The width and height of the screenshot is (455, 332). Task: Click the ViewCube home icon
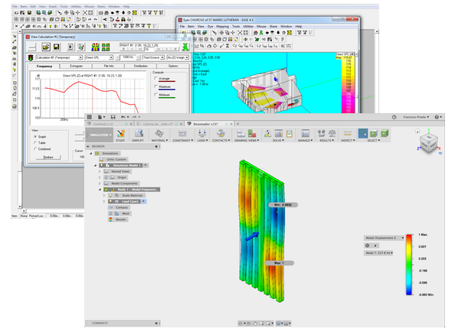point(417,131)
